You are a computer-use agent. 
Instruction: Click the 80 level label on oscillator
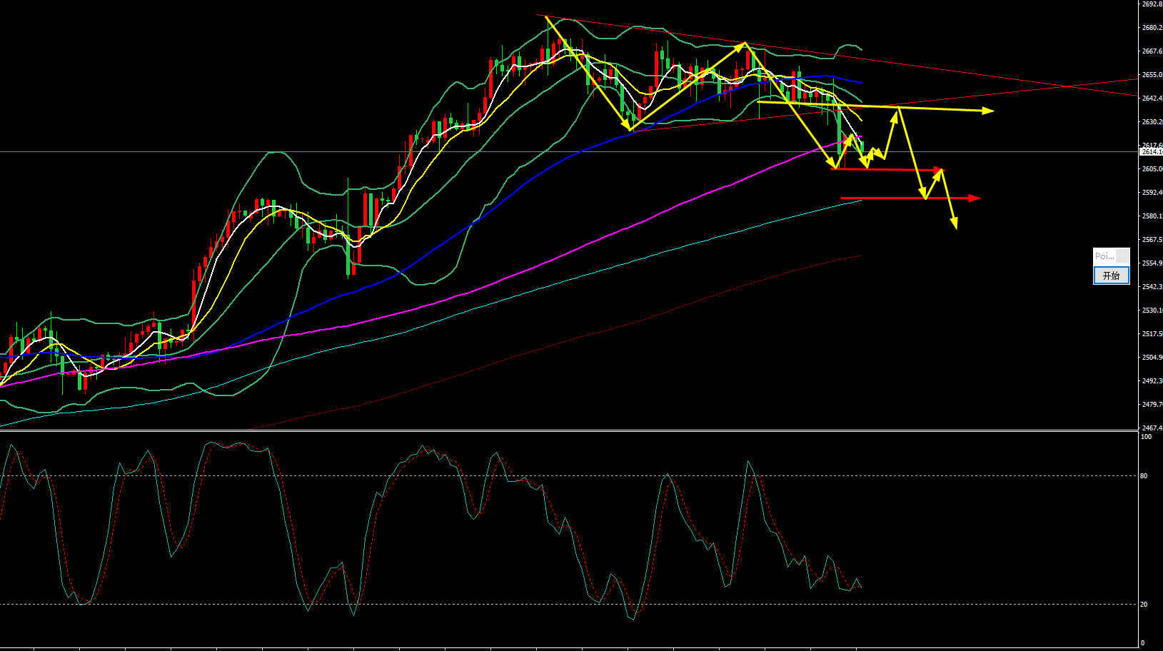[1144, 476]
